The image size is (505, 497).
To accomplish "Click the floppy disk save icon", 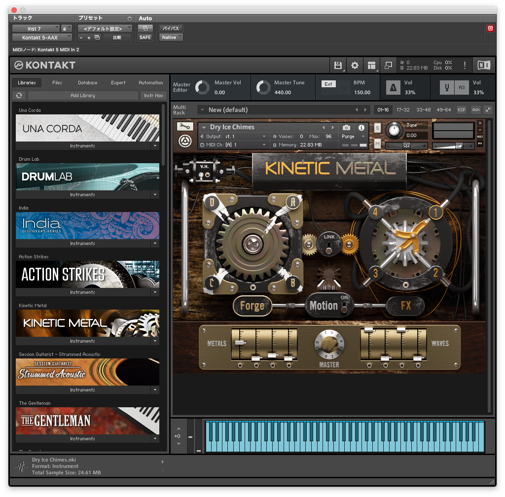I will pos(338,66).
